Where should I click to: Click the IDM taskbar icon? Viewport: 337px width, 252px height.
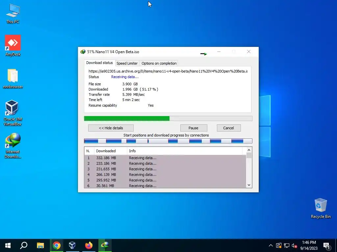click(x=105, y=245)
